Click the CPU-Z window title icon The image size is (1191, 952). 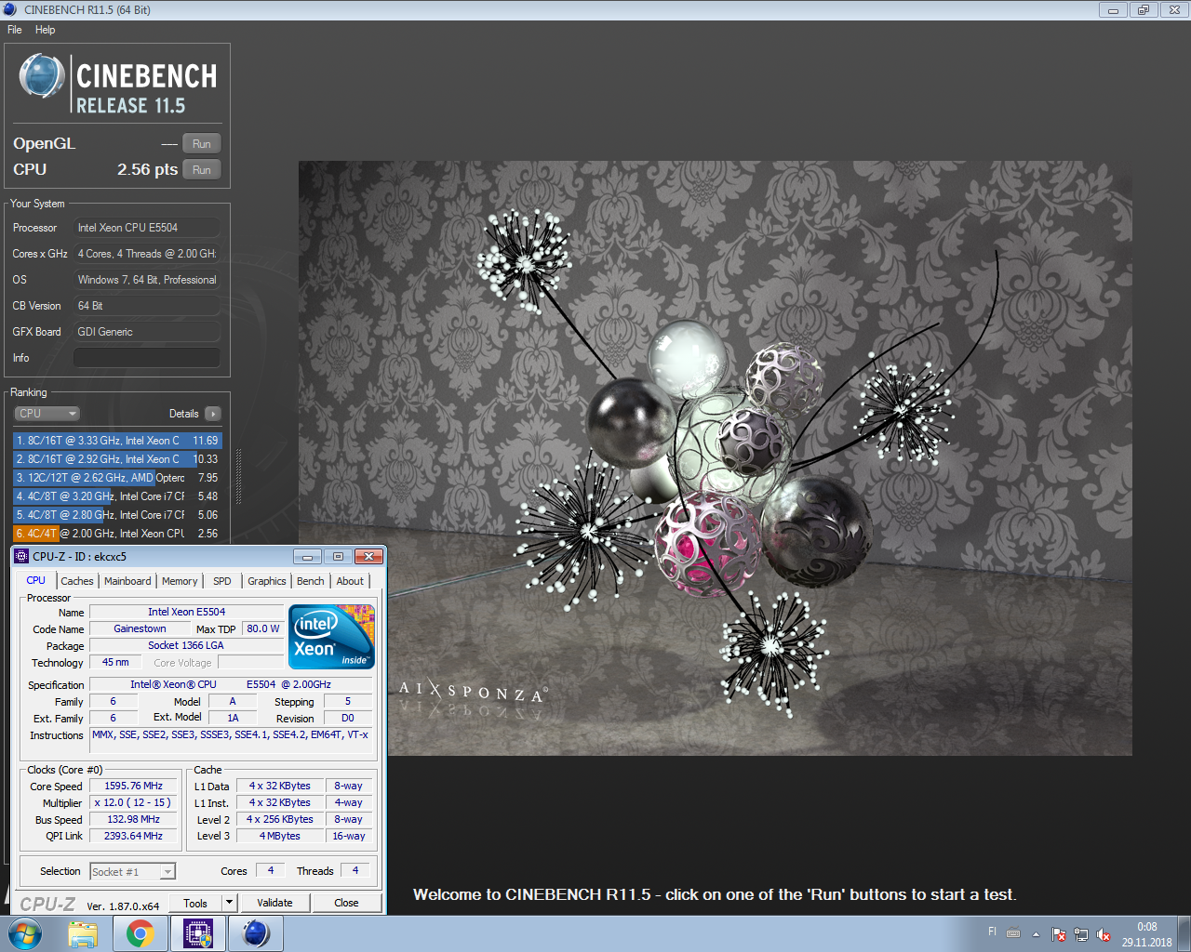(22, 556)
